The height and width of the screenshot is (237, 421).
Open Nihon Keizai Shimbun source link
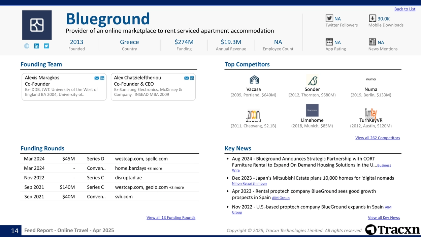point(249,184)
